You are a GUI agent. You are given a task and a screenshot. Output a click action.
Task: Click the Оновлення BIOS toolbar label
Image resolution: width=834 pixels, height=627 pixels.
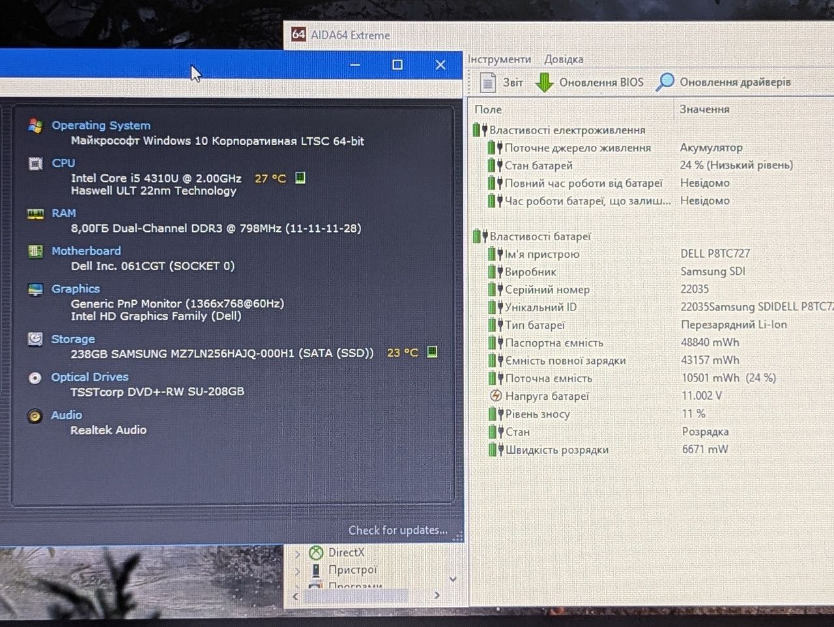tap(601, 83)
